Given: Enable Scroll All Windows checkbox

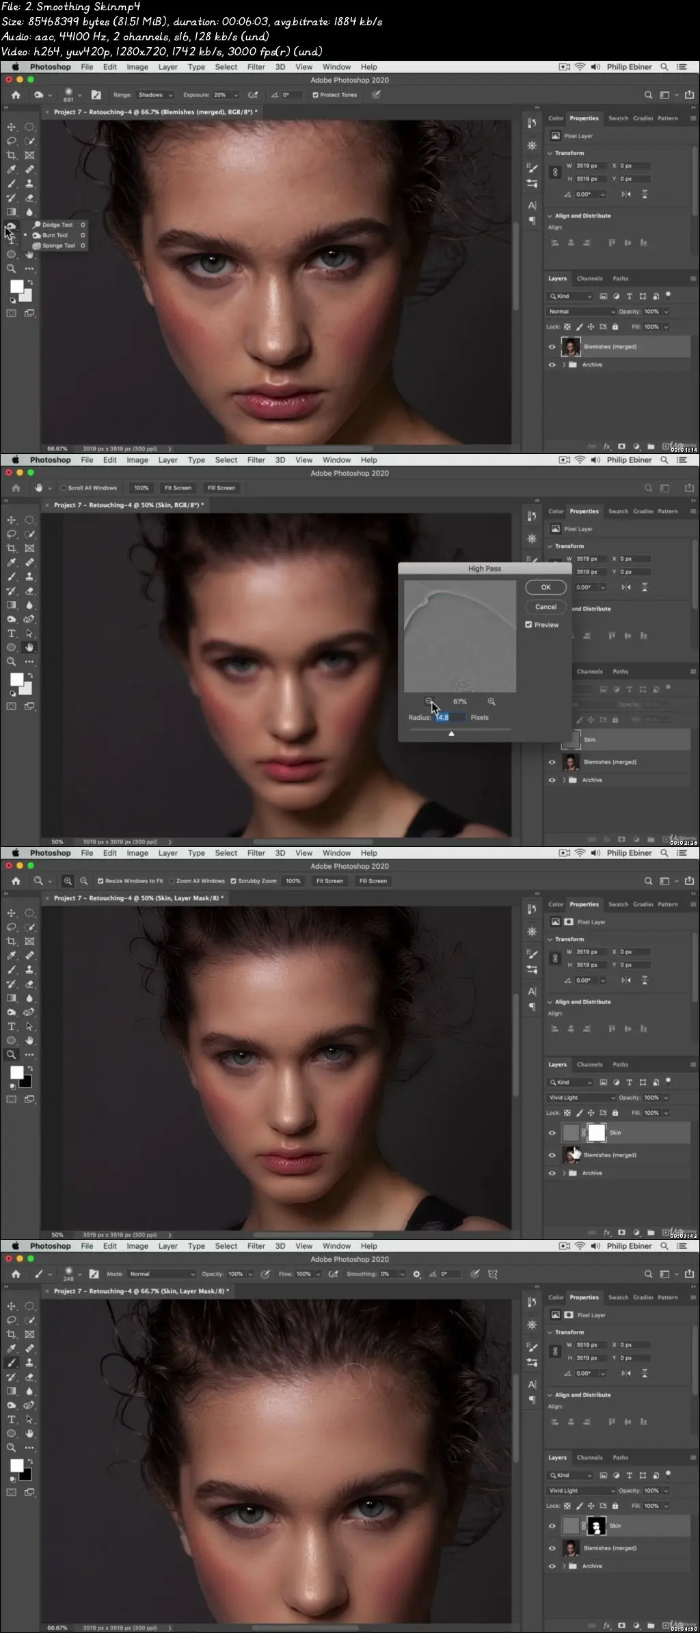Looking at the screenshot, I should [63, 488].
